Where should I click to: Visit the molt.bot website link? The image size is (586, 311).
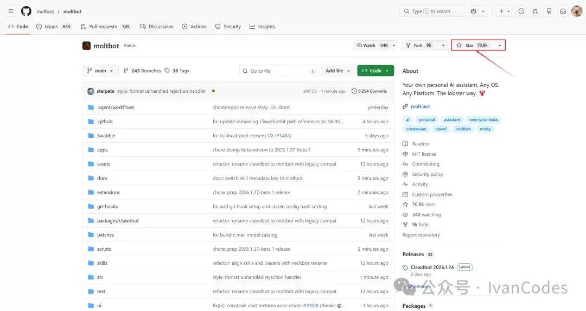420,106
